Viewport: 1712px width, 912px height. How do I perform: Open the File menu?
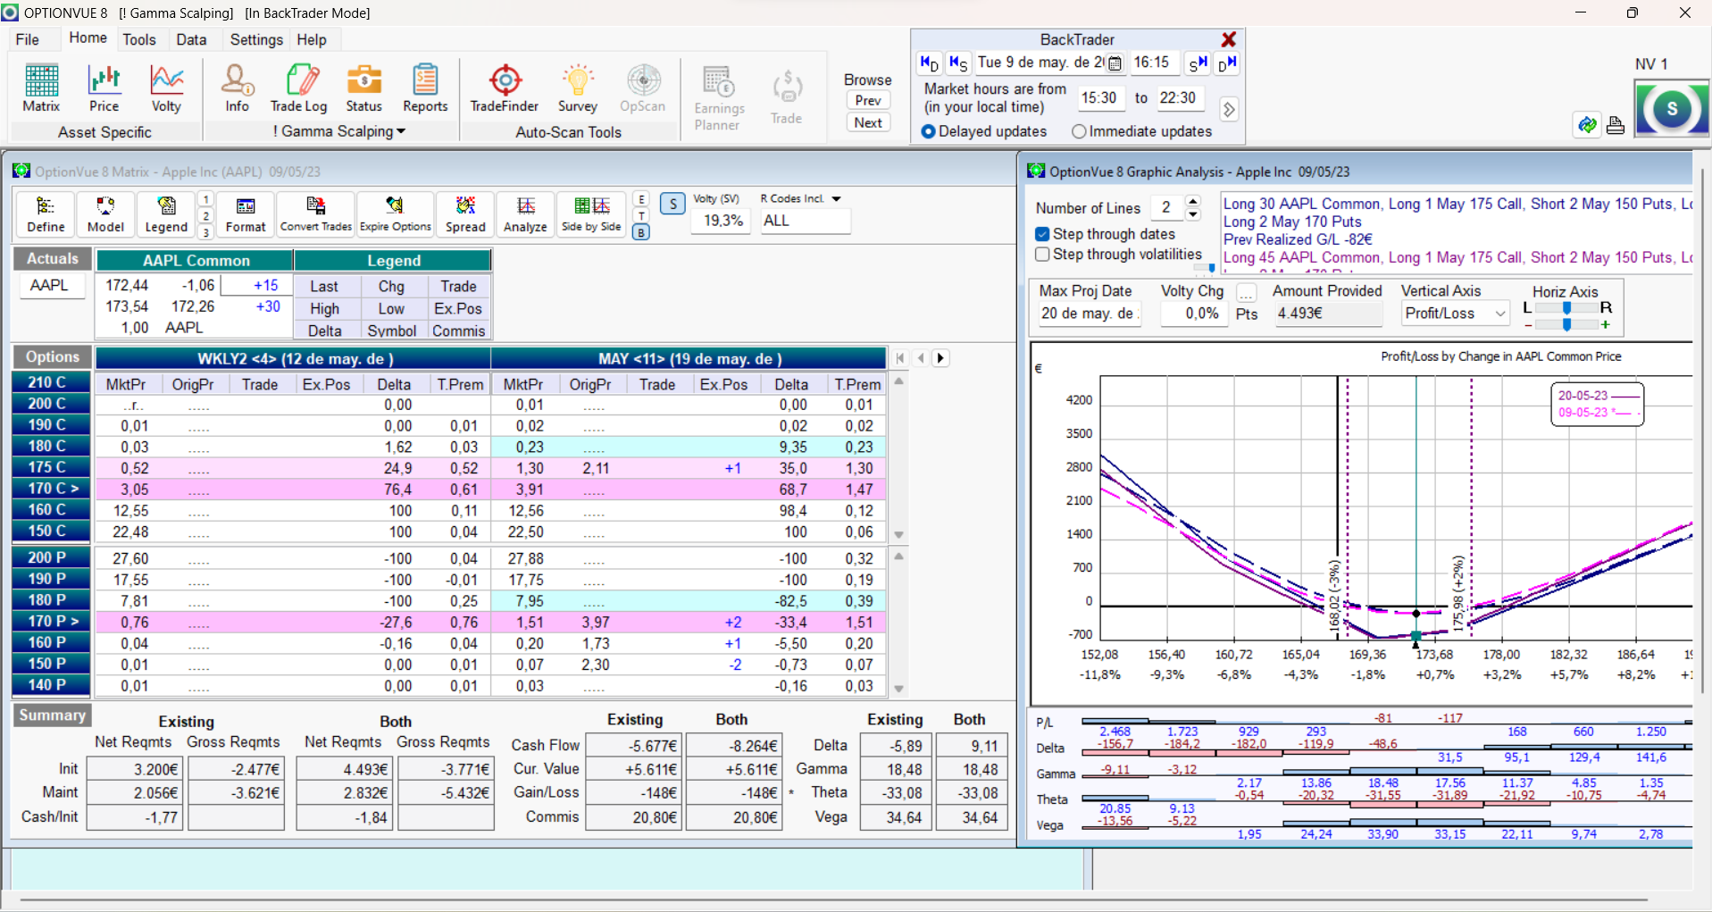[28, 39]
